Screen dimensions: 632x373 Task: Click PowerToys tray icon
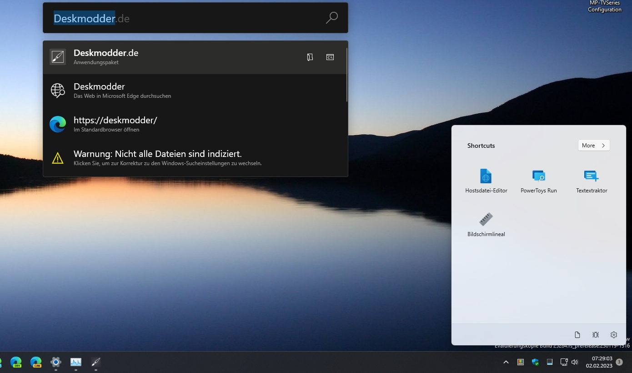521,362
